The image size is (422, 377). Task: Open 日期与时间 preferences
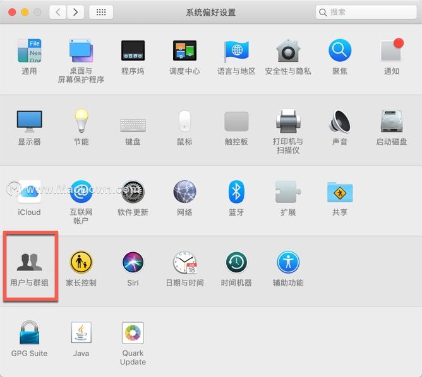[x=184, y=263]
